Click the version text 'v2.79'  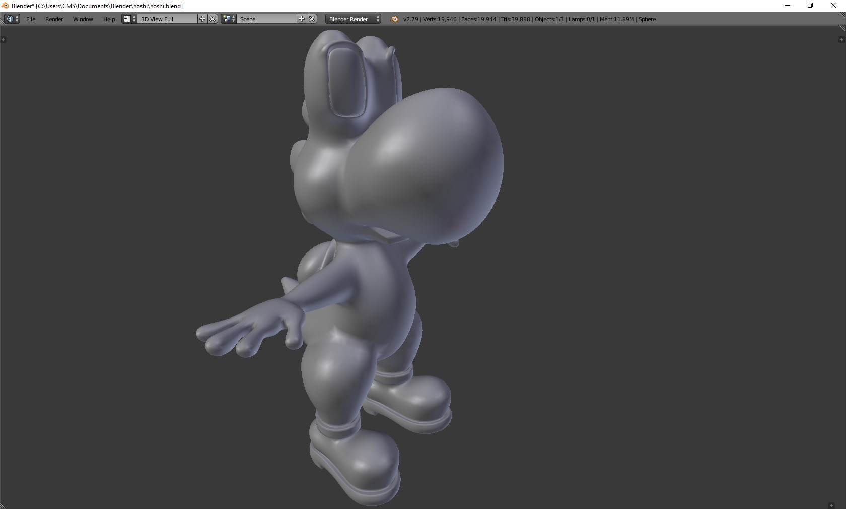pyautogui.click(x=410, y=19)
